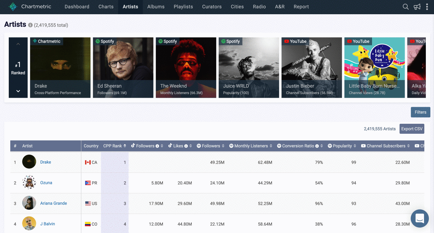
Task: Switch to the Radio tab
Action: pos(259,7)
